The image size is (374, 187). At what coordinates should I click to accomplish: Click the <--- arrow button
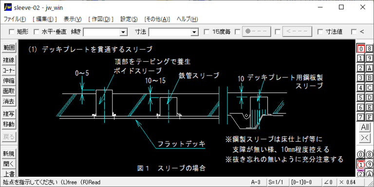click(x=297, y=32)
